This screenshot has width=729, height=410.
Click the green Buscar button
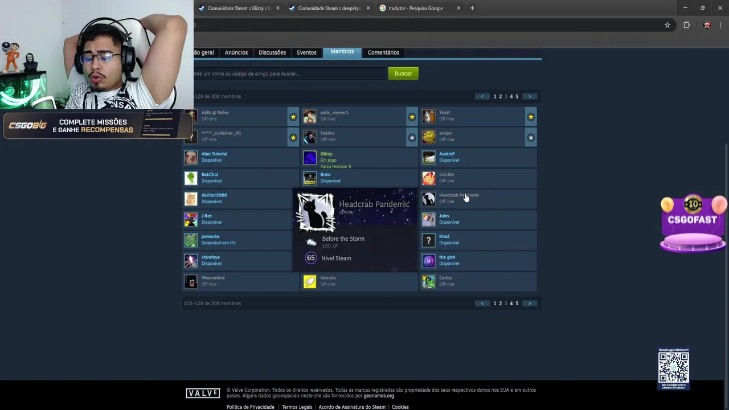tap(403, 73)
